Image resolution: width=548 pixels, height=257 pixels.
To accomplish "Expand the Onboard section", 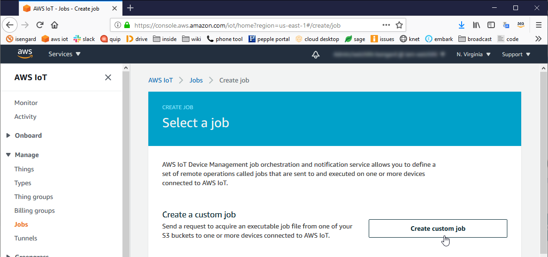I will tap(24, 135).
